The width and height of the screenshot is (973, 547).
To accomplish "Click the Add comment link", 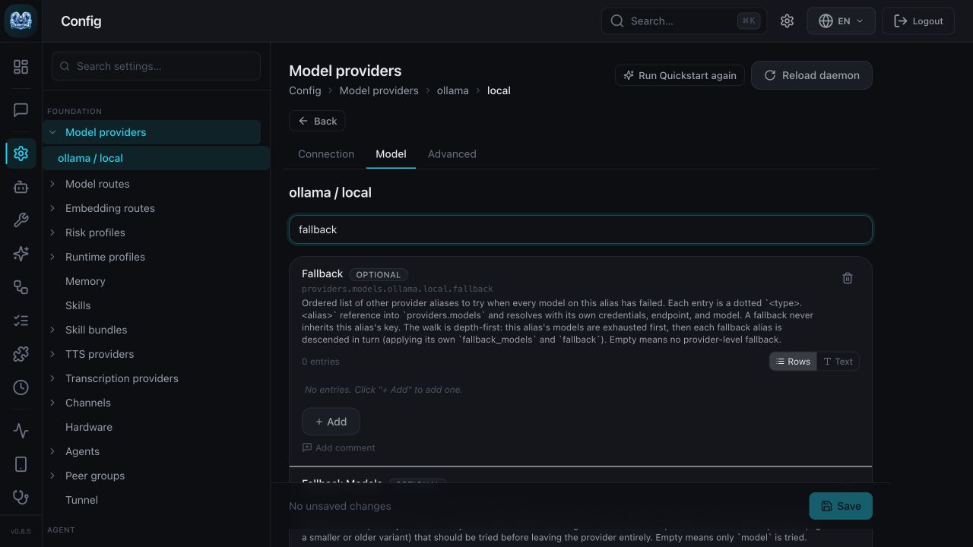I will point(338,447).
